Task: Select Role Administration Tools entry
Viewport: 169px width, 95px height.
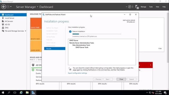Action: [81, 45]
